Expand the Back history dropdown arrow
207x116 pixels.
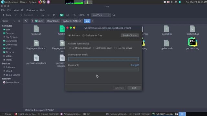tap(16, 15)
